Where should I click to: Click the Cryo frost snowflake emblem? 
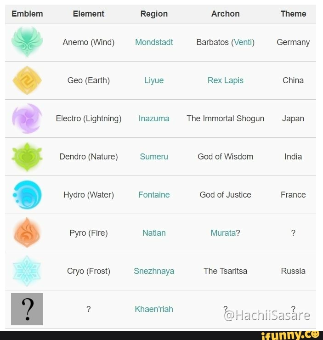click(x=27, y=271)
